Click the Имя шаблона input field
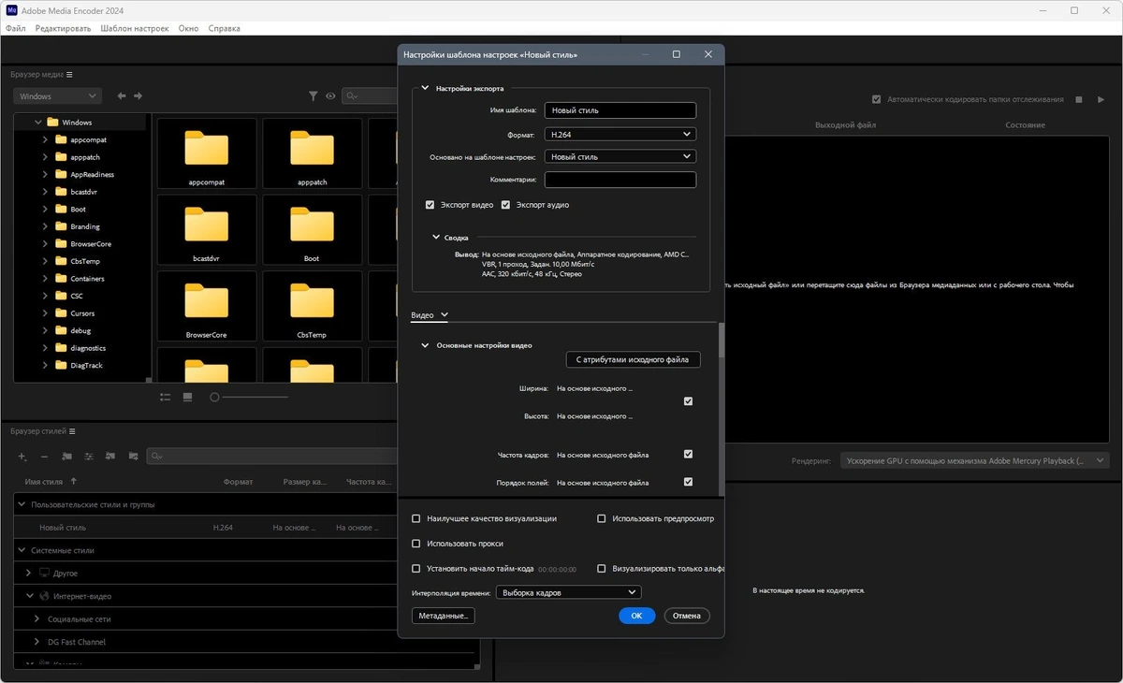Screen dimensions: 1123x683 coord(620,110)
